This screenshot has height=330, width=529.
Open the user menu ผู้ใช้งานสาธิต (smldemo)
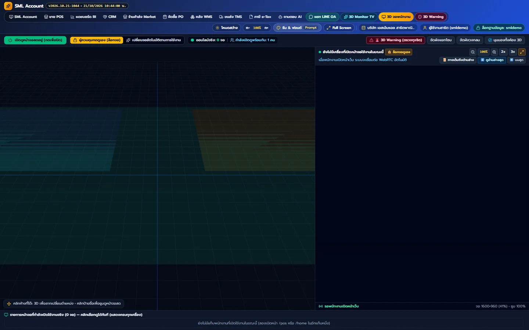445,28
